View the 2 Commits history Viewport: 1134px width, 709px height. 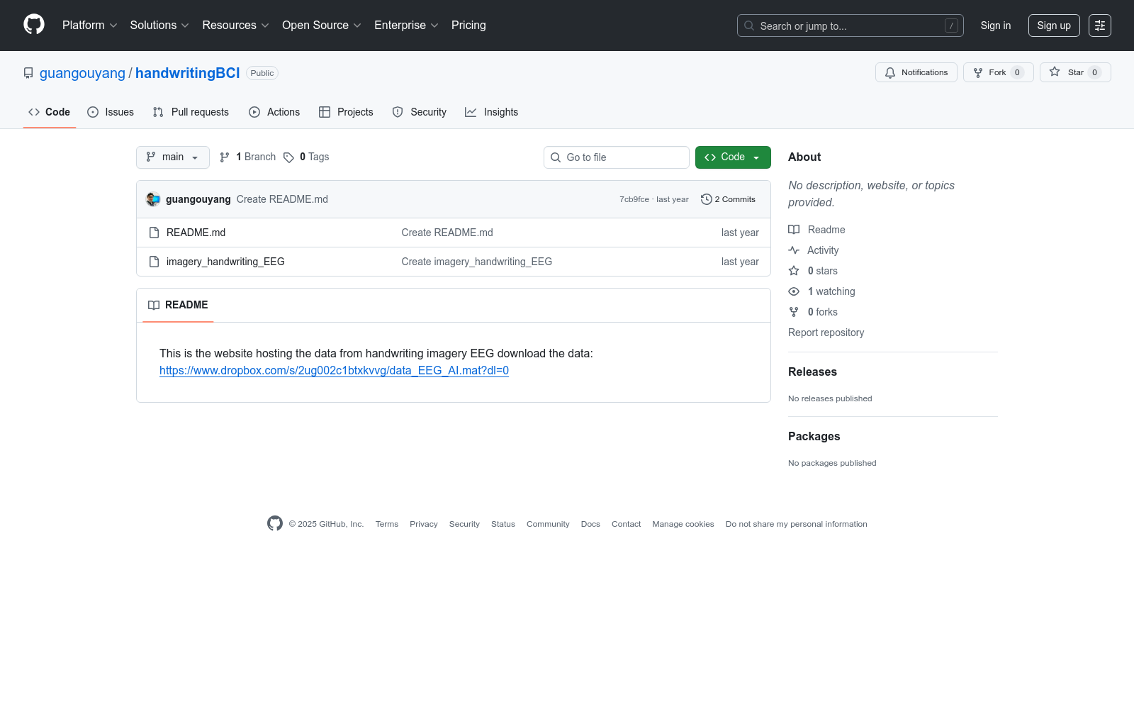click(x=728, y=199)
